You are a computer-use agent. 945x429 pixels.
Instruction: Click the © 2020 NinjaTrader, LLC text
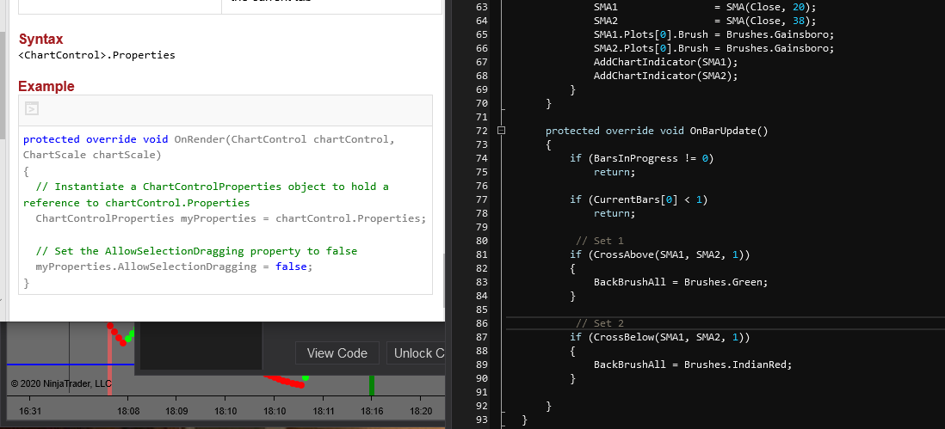[x=61, y=384]
